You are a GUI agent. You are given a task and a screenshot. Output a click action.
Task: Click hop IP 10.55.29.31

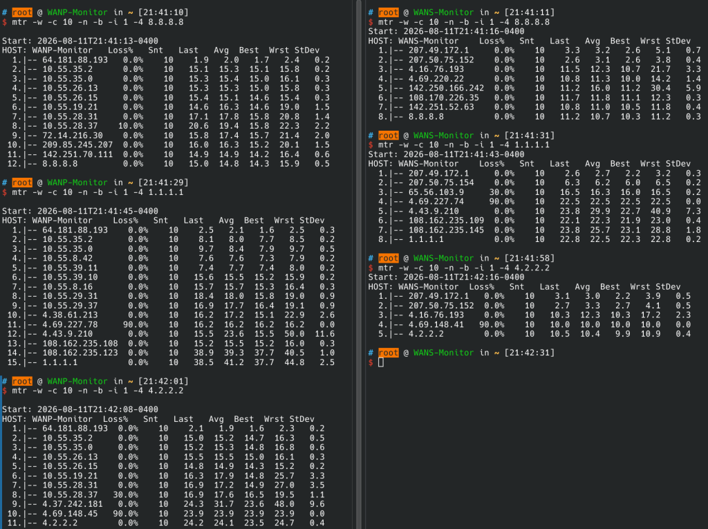[70, 297]
